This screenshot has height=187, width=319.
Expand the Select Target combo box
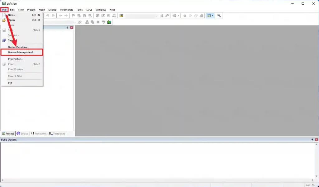[74, 22]
